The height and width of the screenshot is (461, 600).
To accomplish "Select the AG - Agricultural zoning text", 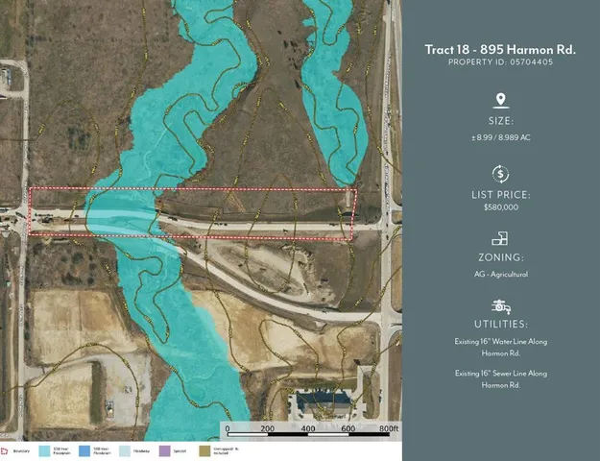I will point(499,274).
